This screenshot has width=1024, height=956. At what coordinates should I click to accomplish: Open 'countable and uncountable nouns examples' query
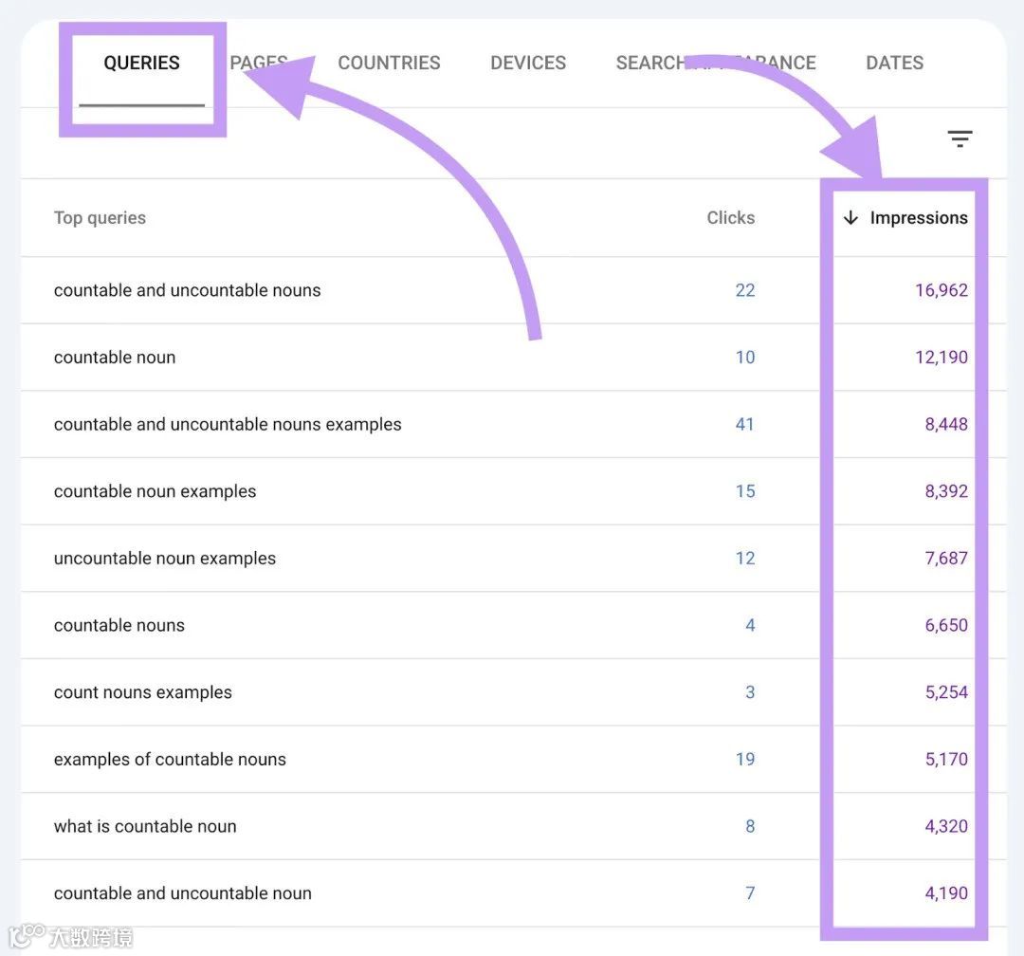(228, 425)
